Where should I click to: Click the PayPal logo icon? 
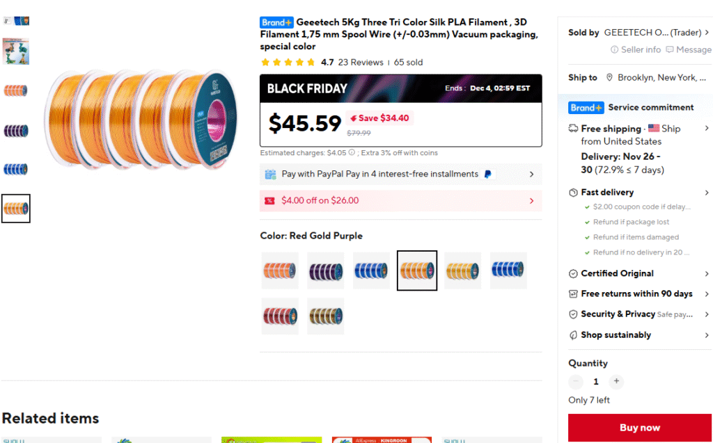[x=488, y=175]
